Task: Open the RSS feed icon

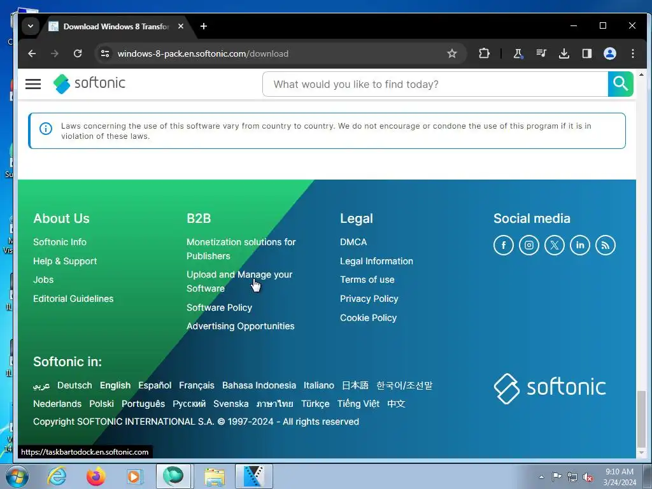Action: pyautogui.click(x=606, y=245)
